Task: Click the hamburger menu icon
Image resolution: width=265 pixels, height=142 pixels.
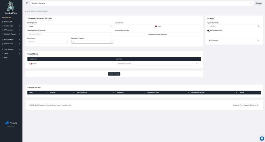Action: [x=27, y=3]
